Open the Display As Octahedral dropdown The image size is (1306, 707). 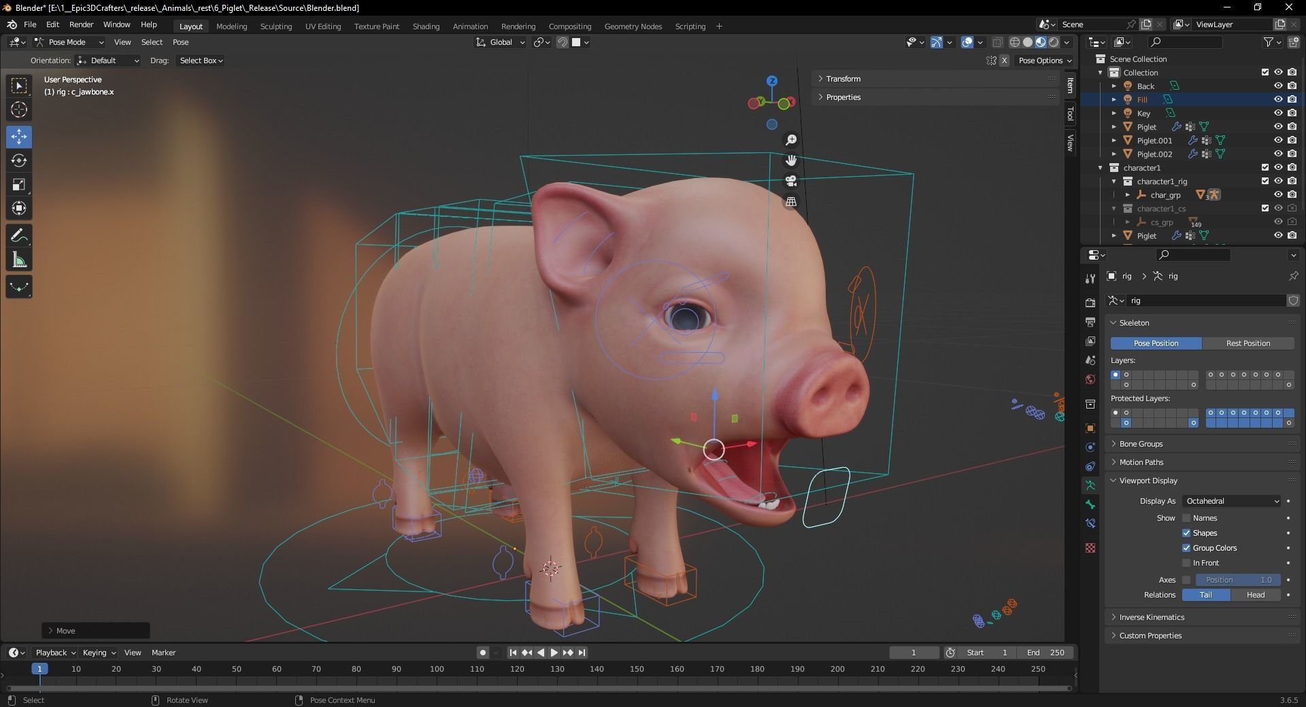(1231, 501)
